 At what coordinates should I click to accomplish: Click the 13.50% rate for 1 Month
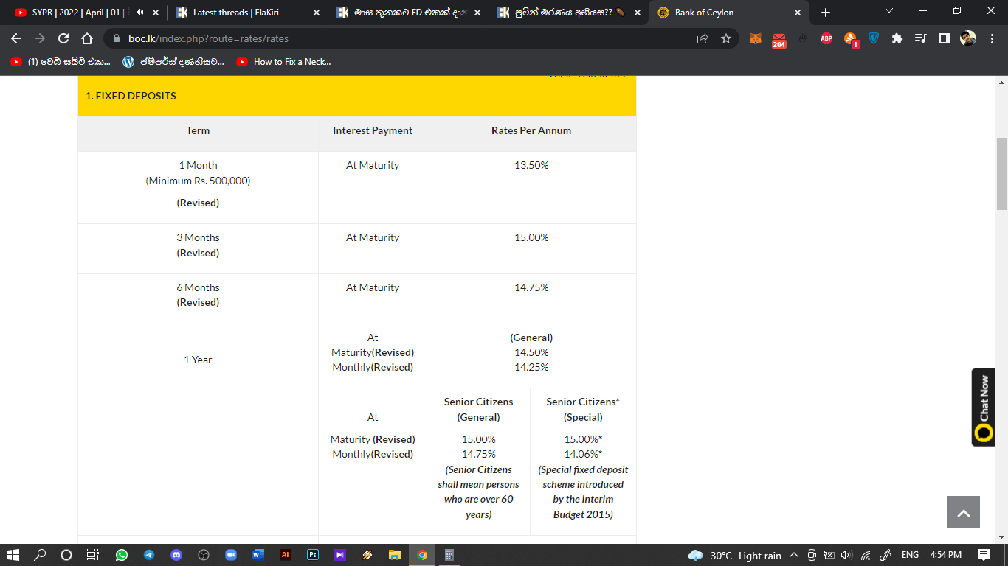click(531, 165)
